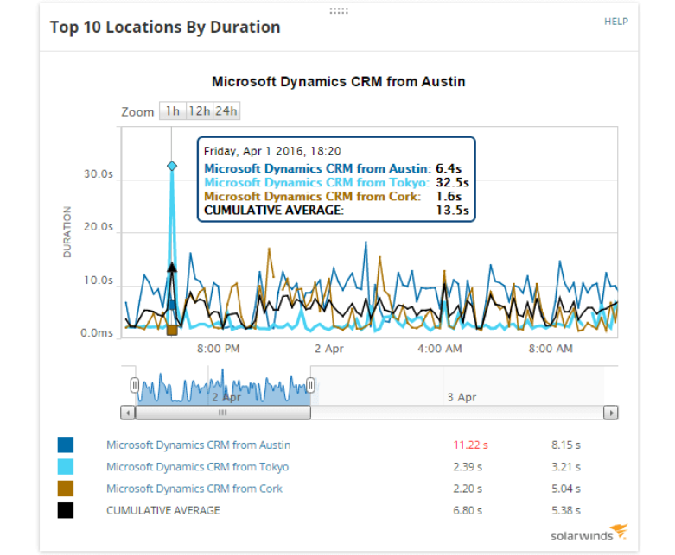The width and height of the screenshot is (675, 555).
Task: Click the Cork brown legend swatch
Action: click(x=66, y=489)
